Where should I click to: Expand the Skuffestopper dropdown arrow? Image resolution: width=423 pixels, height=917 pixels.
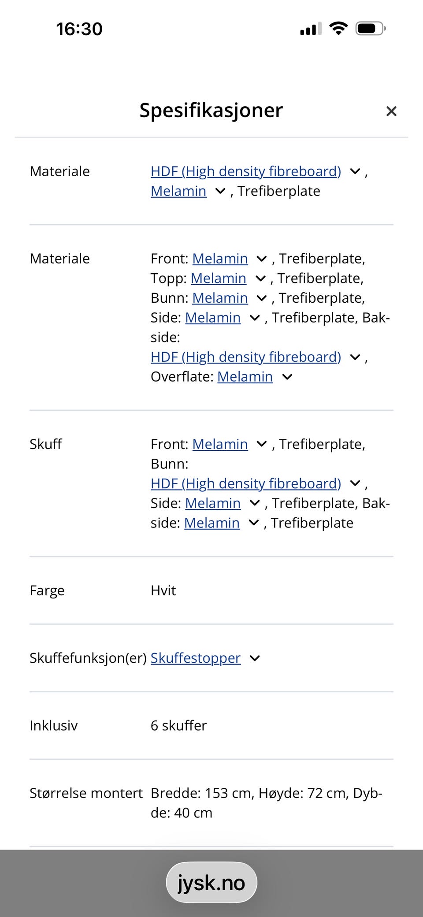[x=254, y=658]
